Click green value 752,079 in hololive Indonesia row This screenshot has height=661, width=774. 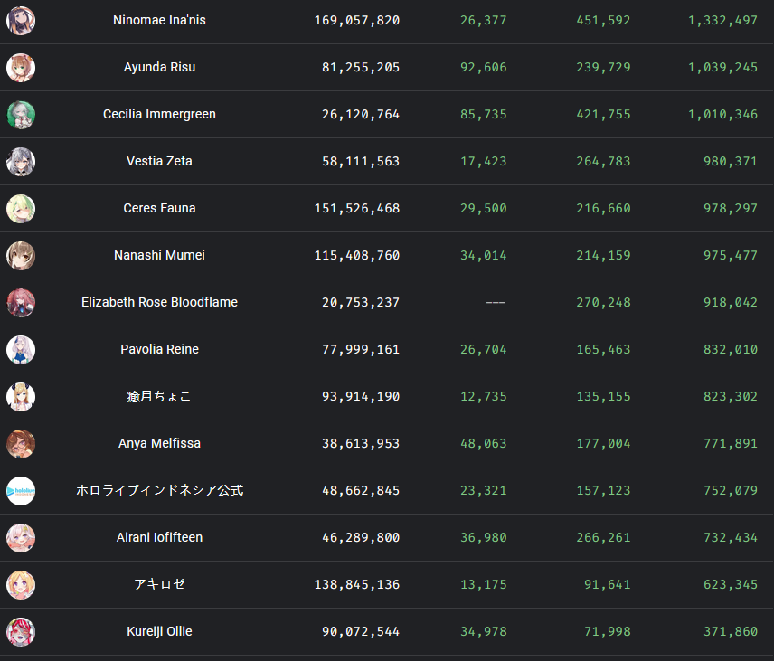730,491
